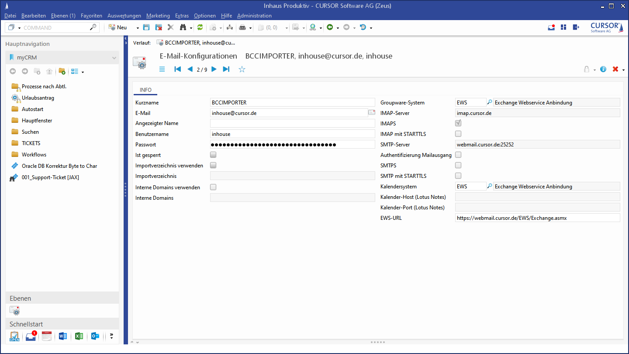Screen dimensions: 629x354
Task: Open the inbox quick-start icon with badge
Action: click(x=31, y=336)
